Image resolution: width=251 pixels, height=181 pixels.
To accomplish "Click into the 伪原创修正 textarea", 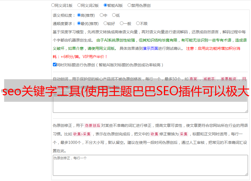I will click(150, 165).
